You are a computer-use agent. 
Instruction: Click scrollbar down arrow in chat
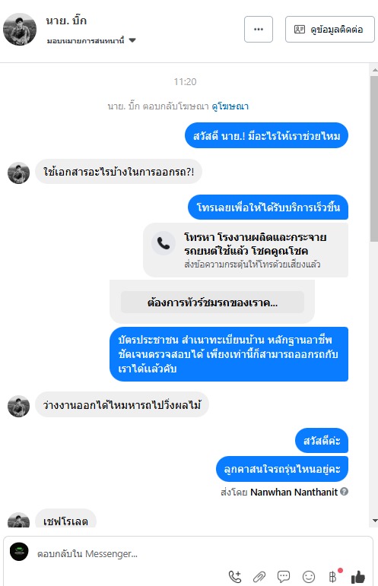pos(375,520)
